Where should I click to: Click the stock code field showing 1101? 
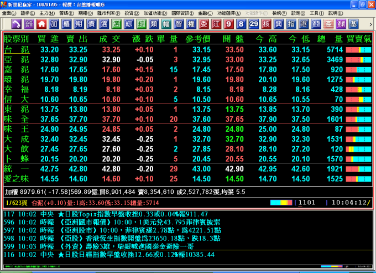coord(311,203)
